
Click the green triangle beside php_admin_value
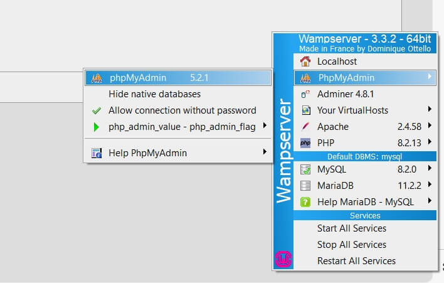[97, 127]
